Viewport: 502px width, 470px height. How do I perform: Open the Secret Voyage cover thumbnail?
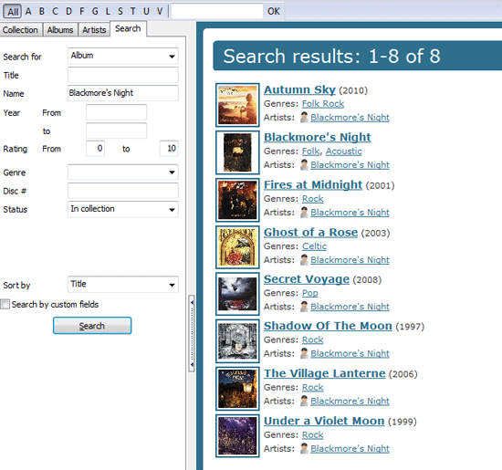[x=237, y=294]
